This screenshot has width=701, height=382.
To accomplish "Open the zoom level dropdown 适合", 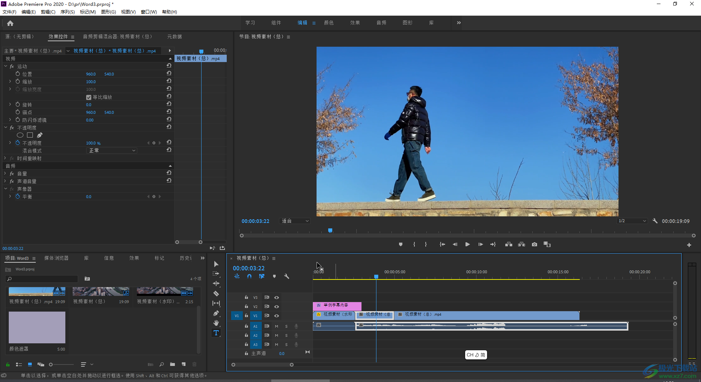I will click(x=295, y=221).
